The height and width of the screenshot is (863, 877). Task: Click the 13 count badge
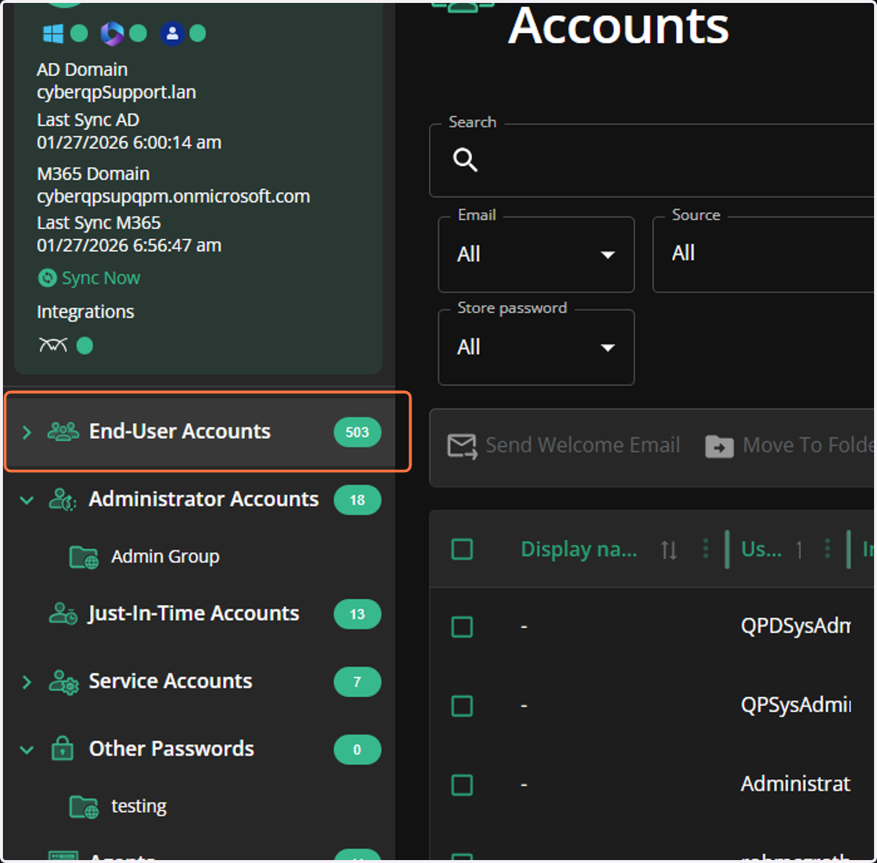pos(357,614)
